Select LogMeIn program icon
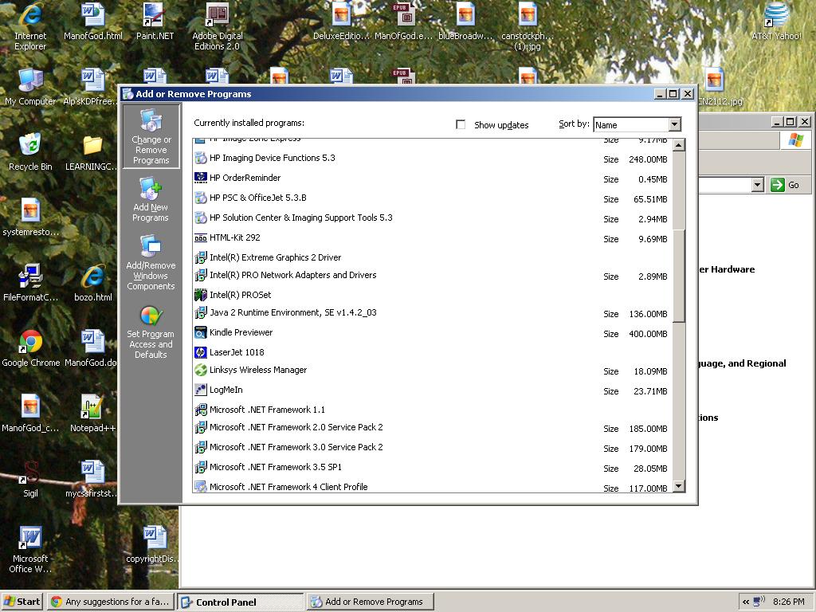The height and width of the screenshot is (612, 816). [x=200, y=390]
